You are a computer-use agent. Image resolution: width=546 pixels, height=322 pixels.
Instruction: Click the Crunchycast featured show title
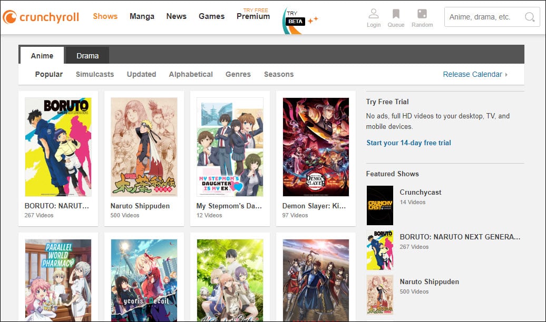(420, 192)
